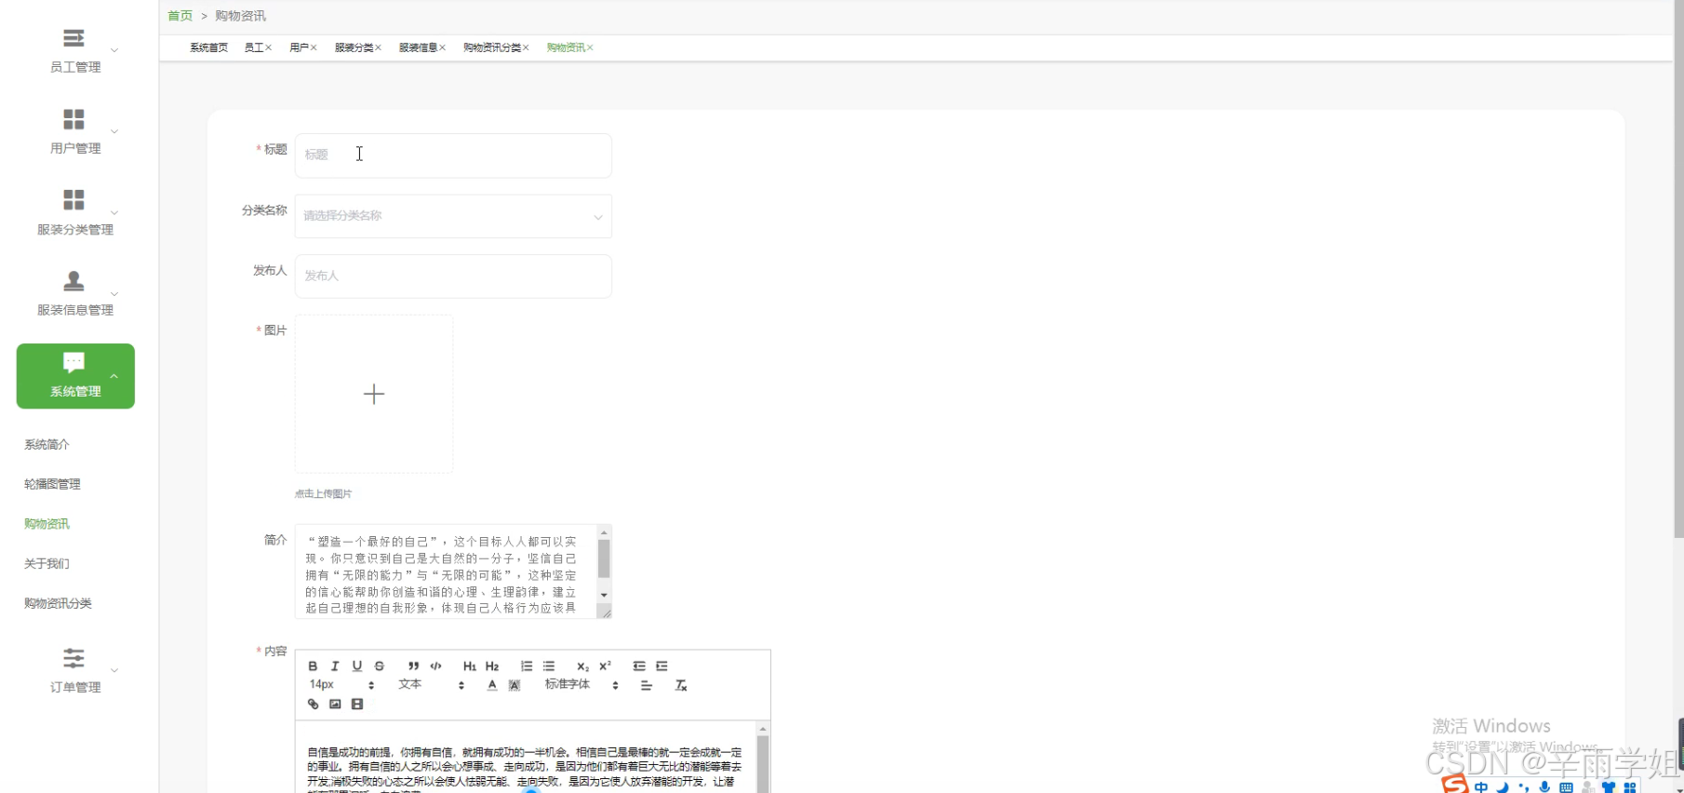
Task: Clear text formatting in the editor
Action: tap(681, 685)
